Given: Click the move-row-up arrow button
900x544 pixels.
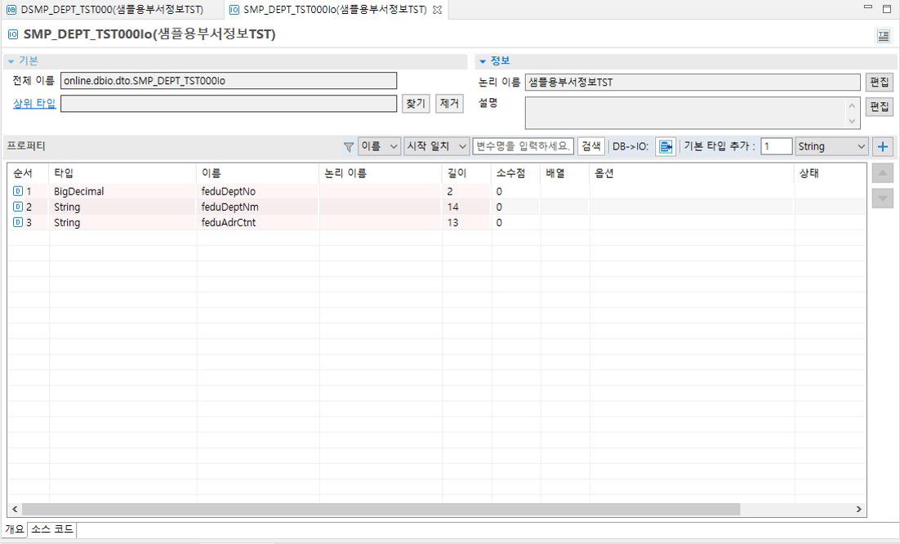Looking at the screenshot, I should (882, 172).
